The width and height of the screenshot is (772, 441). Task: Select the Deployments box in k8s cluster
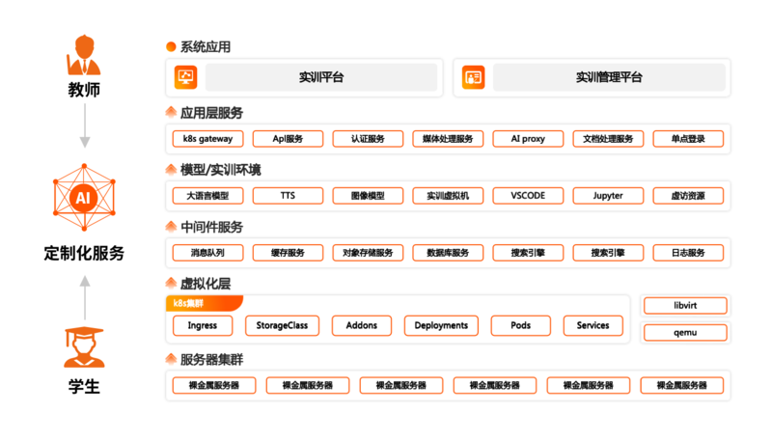pos(441,325)
